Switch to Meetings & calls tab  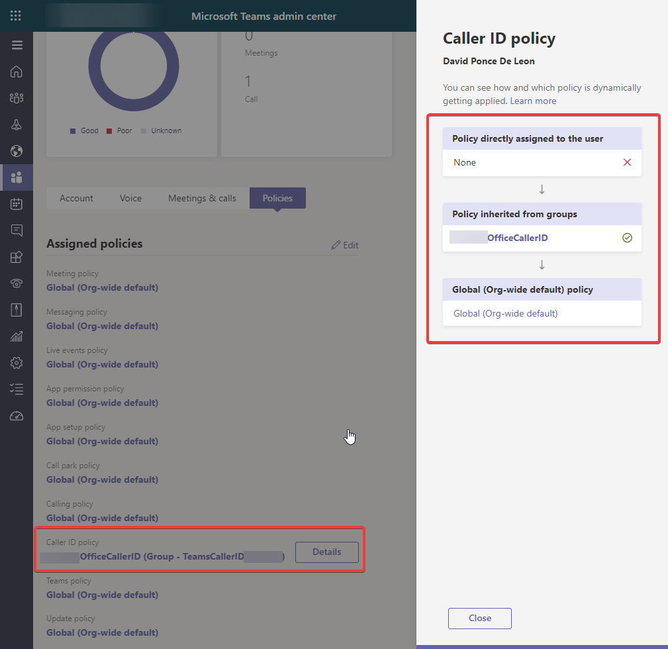pos(202,198)
